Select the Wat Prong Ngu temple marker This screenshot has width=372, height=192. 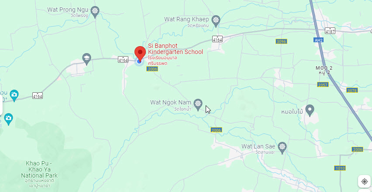coord(95,12)
